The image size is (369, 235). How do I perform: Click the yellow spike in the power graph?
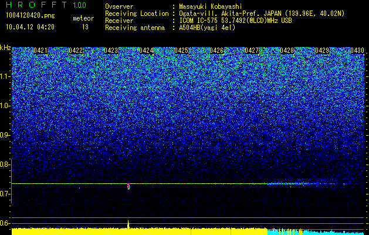coord(128,224)
